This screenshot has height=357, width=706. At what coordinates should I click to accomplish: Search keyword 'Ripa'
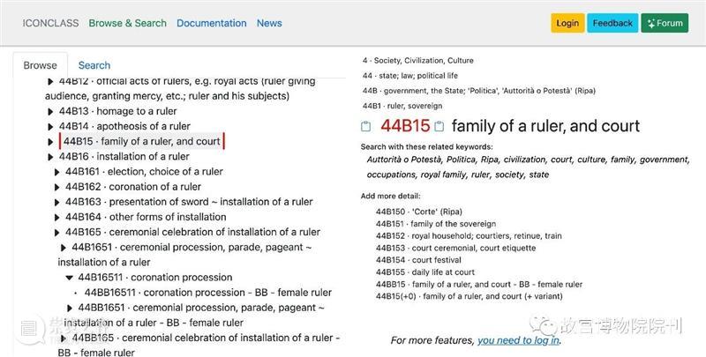[490, 160]
